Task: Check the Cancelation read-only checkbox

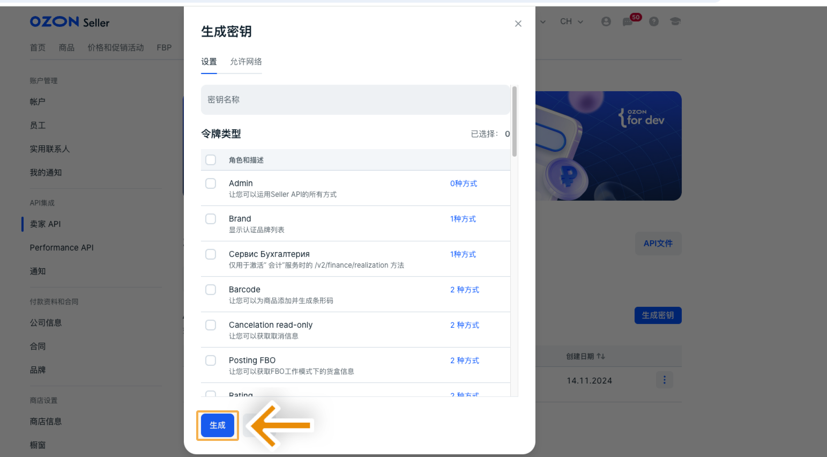Action: click(x=211, y=325)
